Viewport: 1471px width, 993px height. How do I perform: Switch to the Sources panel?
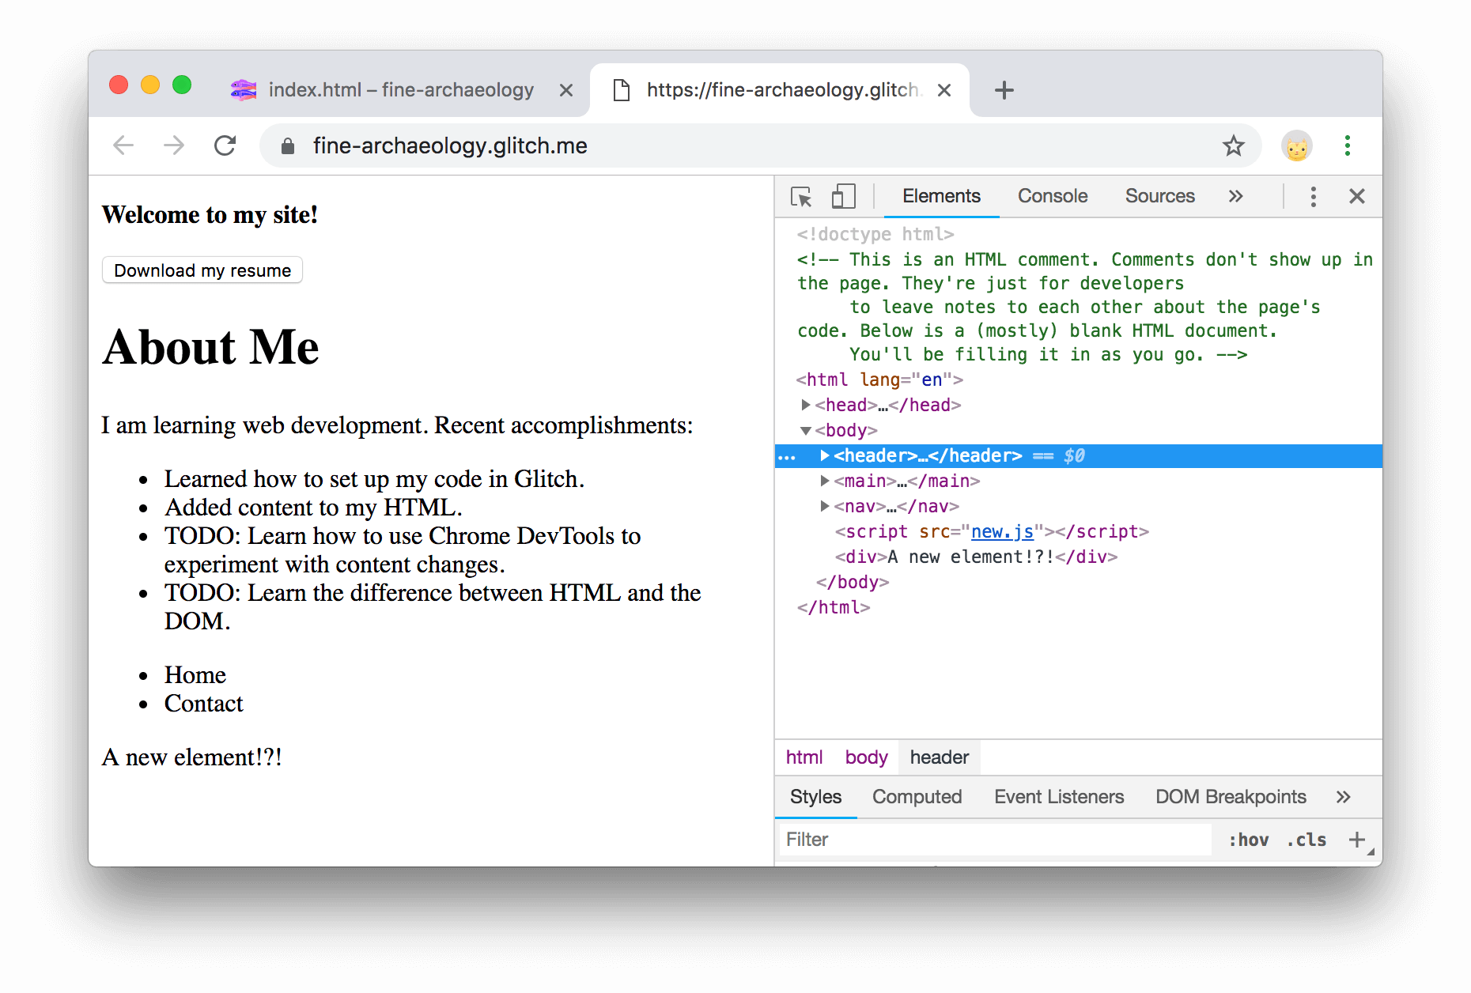tap(1160, 196)
